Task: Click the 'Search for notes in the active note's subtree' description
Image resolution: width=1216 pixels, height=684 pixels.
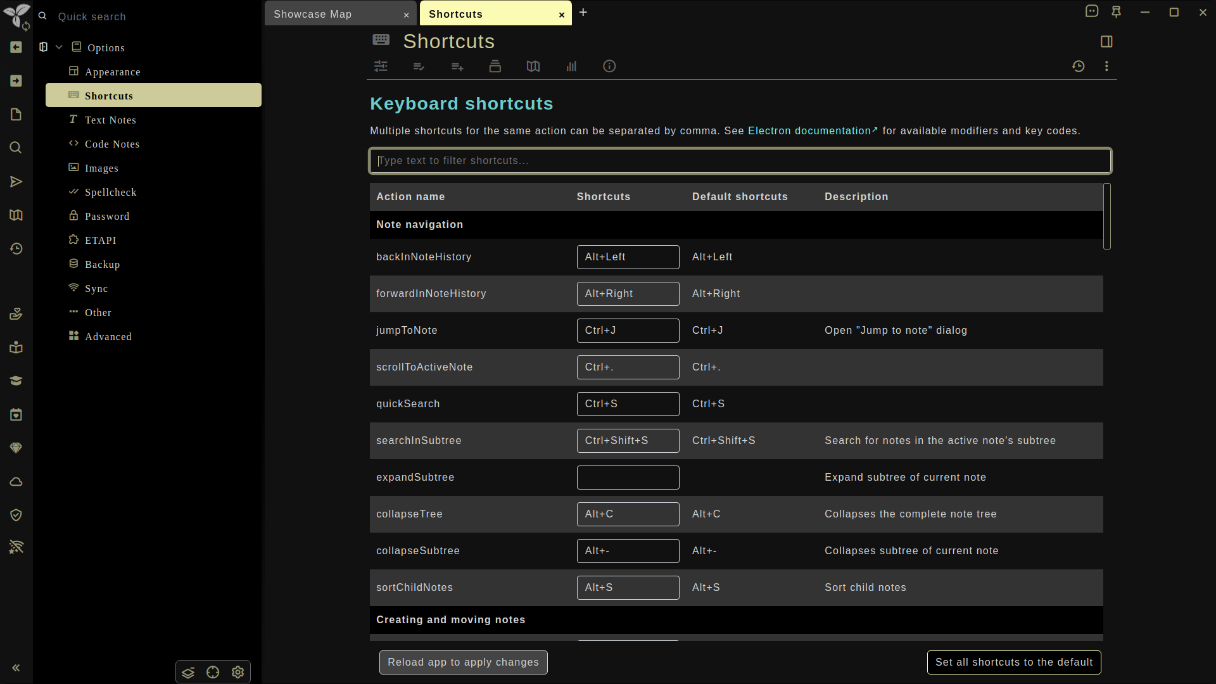Action: (940, 441)
